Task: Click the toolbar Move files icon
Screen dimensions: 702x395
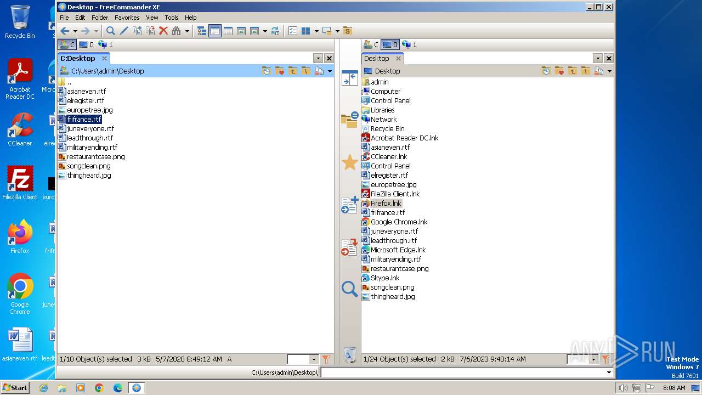Action: point(150,31)
